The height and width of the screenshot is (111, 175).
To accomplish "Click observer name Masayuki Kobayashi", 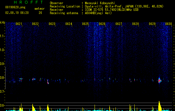I will (x=100, y=3).
